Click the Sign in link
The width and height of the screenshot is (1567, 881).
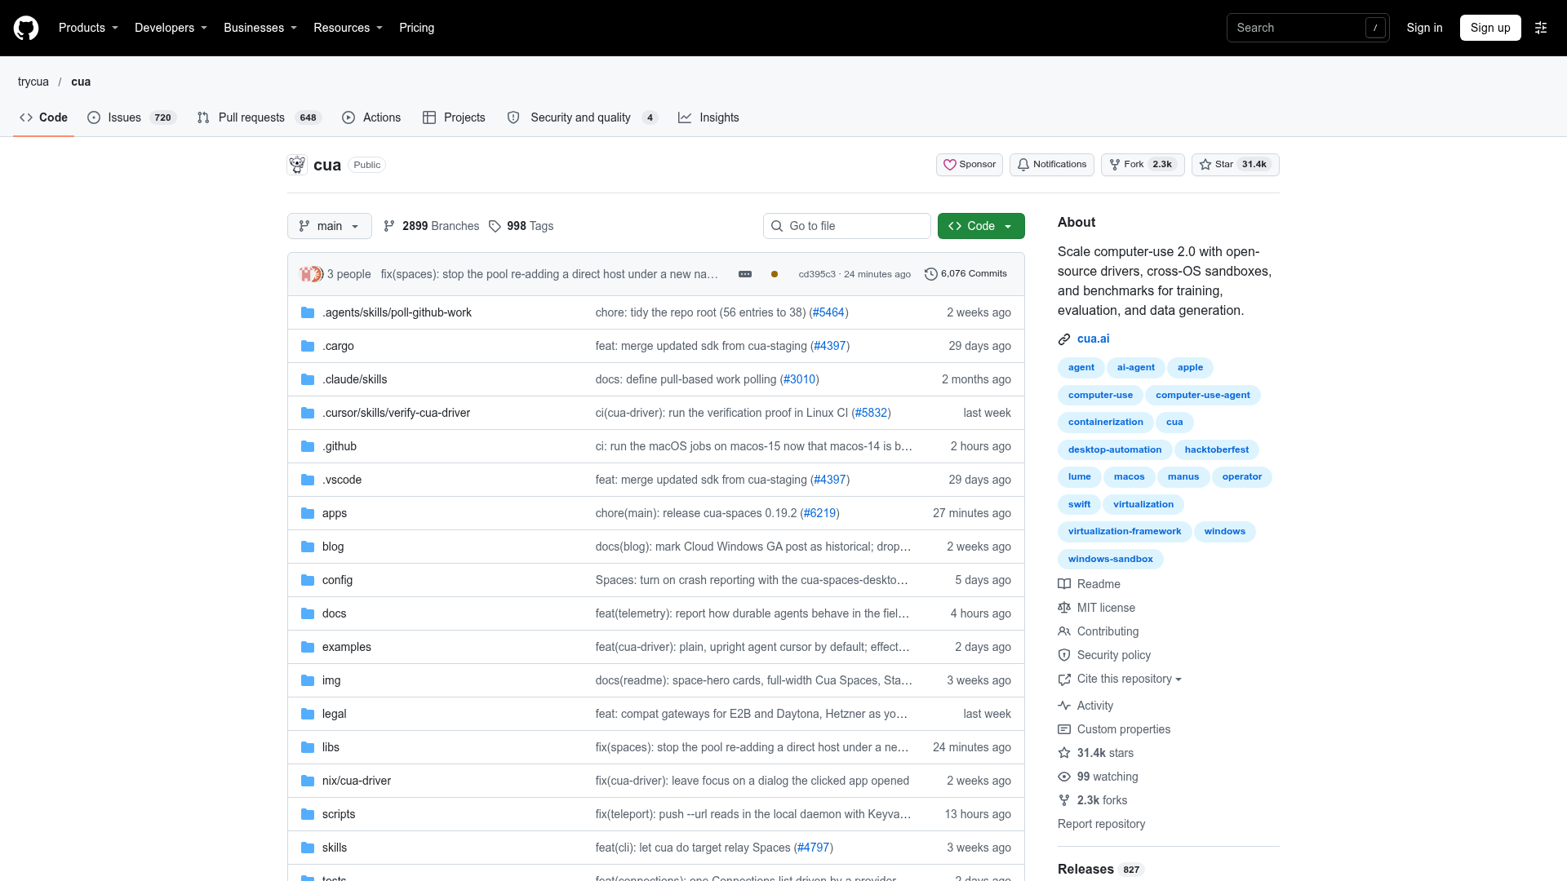(1424, 28)
